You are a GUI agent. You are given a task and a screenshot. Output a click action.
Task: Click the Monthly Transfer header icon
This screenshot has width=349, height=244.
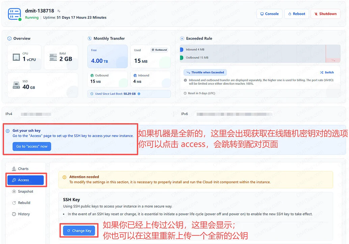[90, 38]
